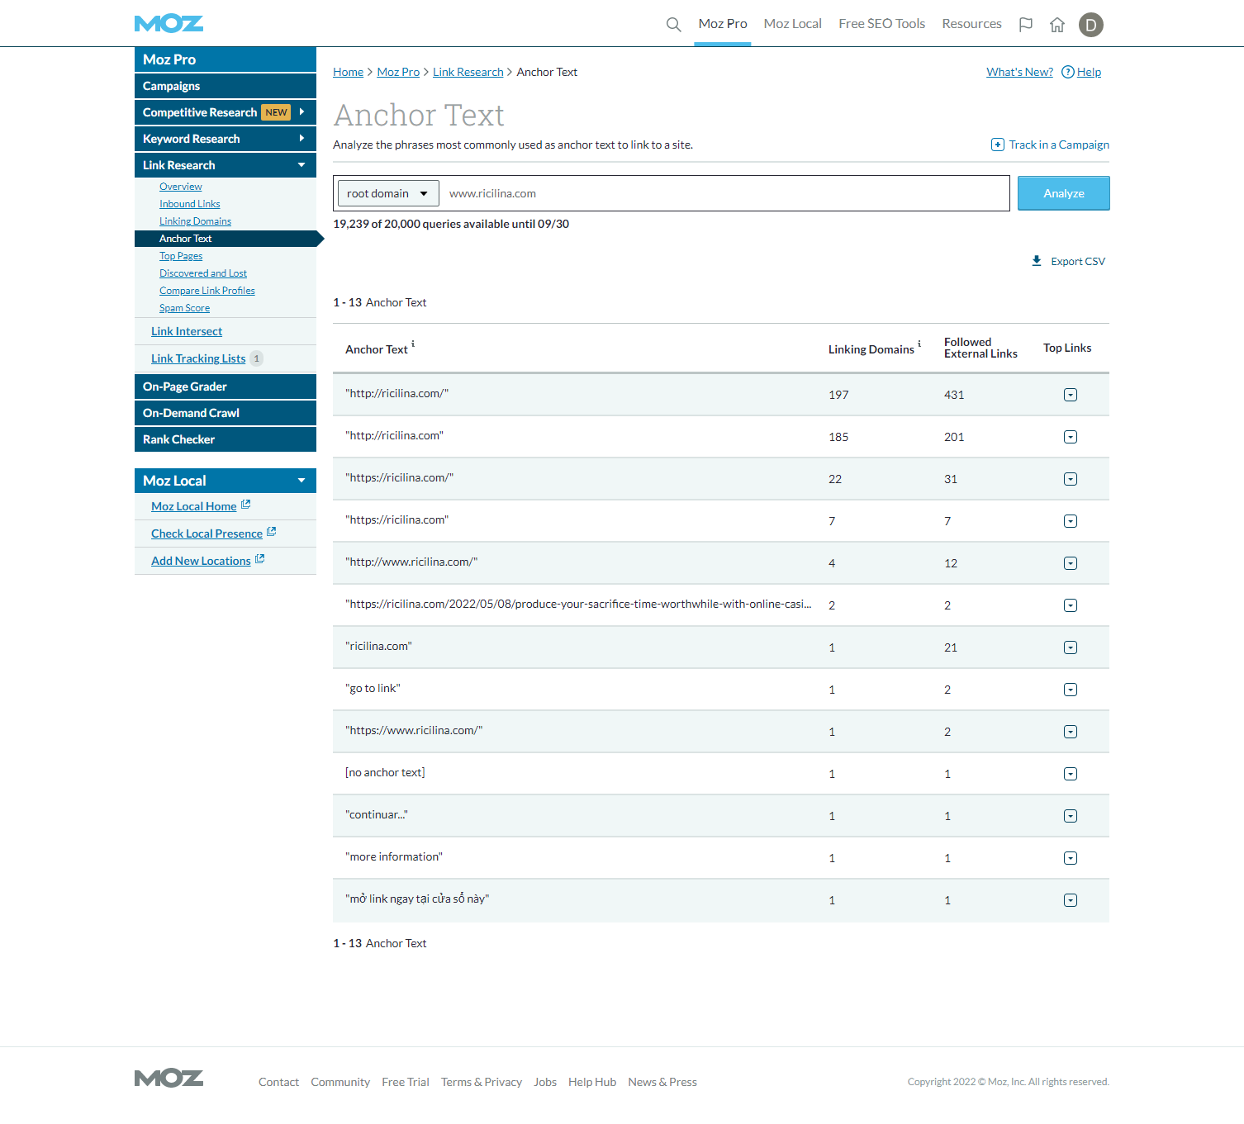The image size is (1244, 1124).
Task: Click external link icon beside Add New Locations
Action: (x=259, y=559)
